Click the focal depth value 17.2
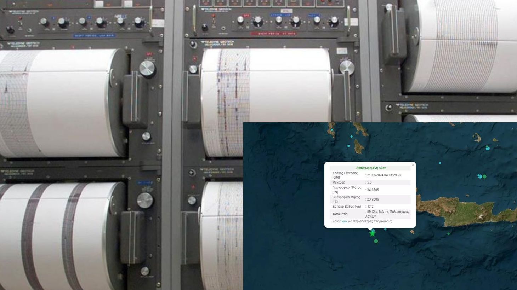This screenshot has height=290, width=517. coord(370,207)
